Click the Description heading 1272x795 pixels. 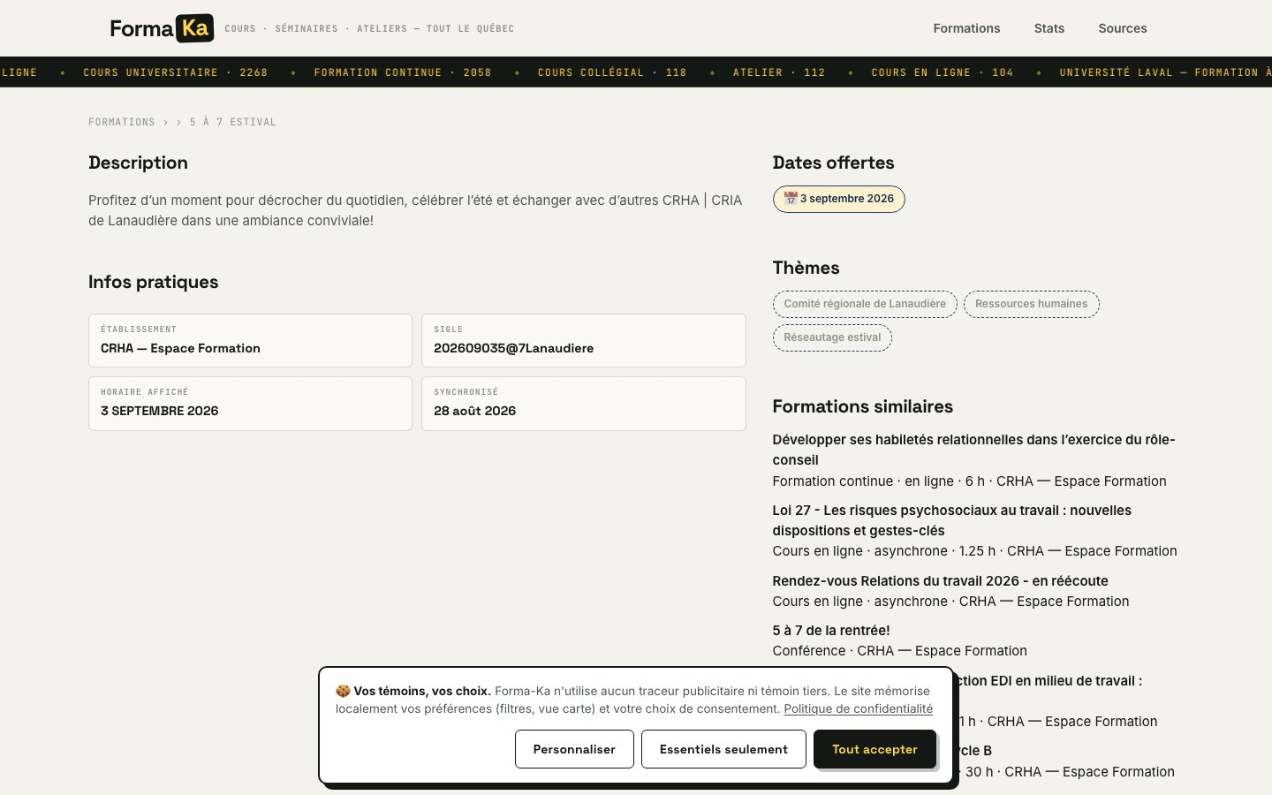tap(138, 163)
